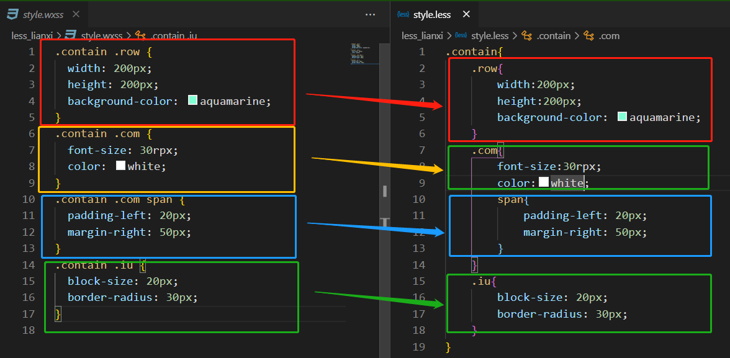
Task: Expand .contain breadcrumb in right editor
Action: tap(552, 36)
